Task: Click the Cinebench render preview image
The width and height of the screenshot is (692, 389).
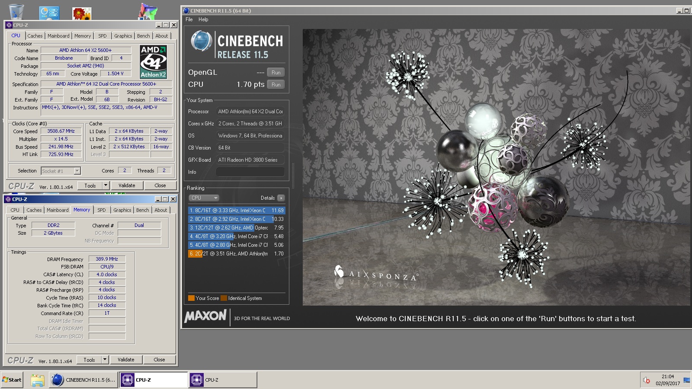Action: click(x=497, y=167)
